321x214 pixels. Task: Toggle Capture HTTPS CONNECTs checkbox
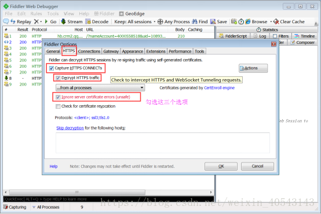pos(52,68)
